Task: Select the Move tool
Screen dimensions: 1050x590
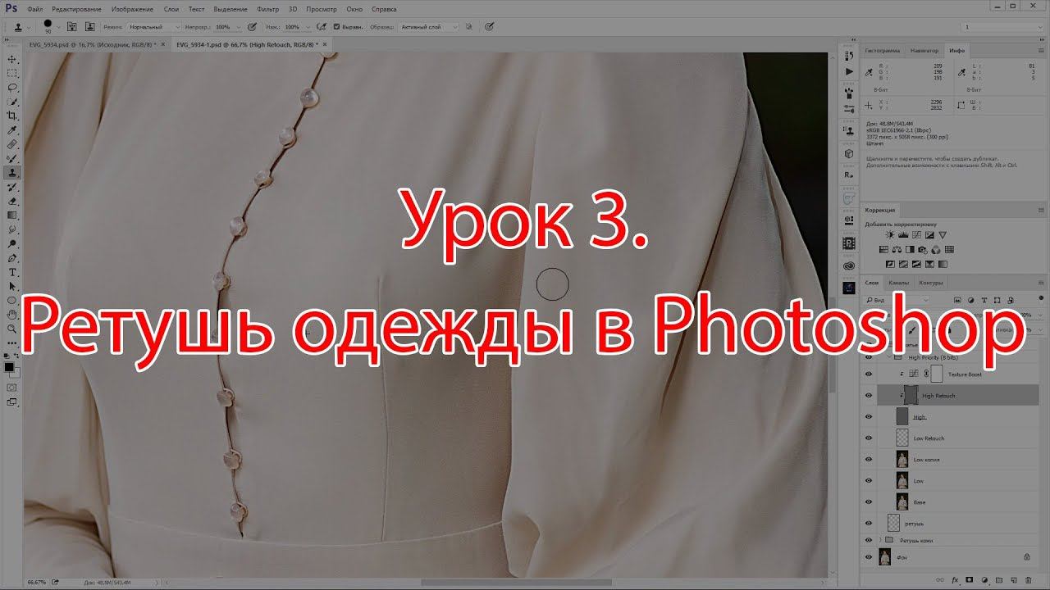Action: click(x=12, y=60)
